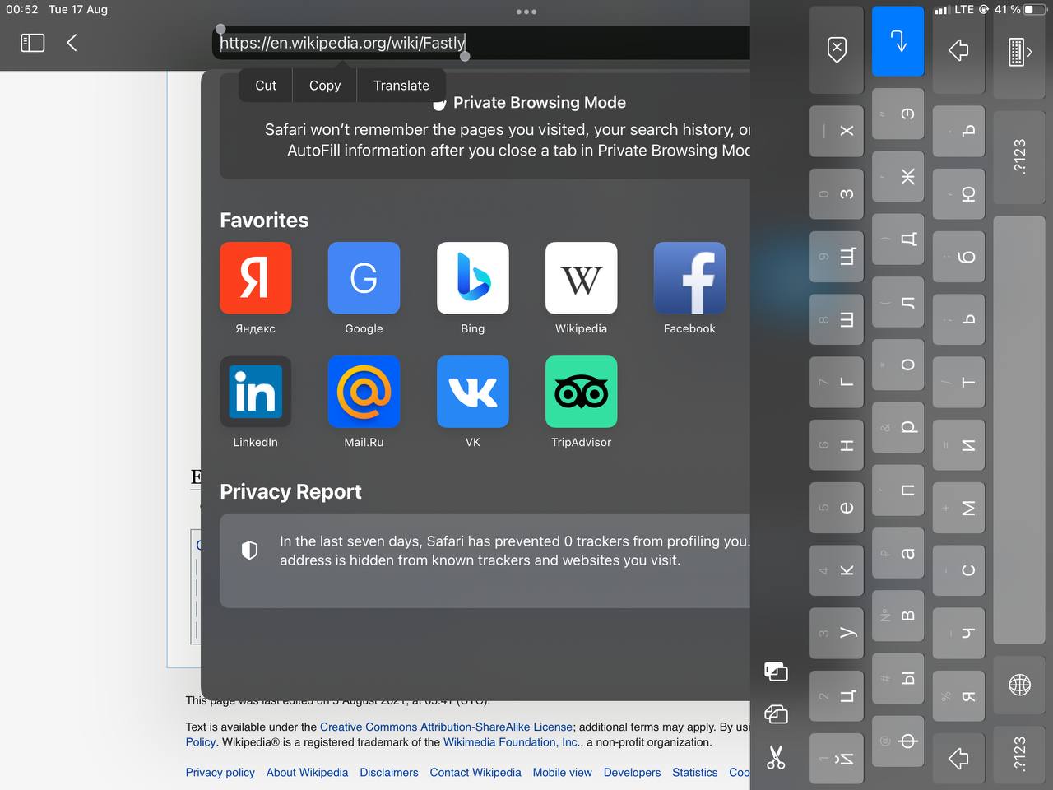The height and width of the screenshot is (790, 1053).
Task: Tap the у key
Action: (837, 633)
